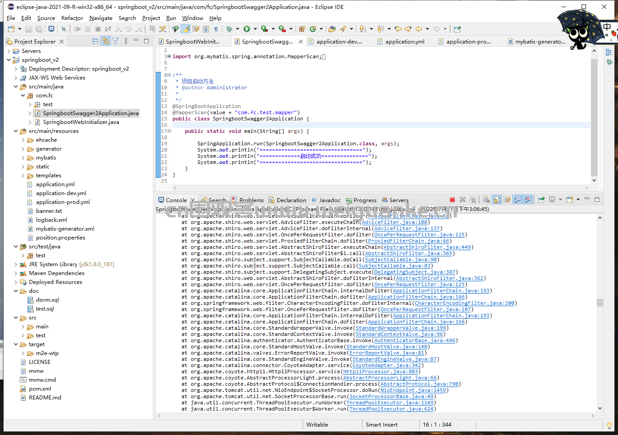Click the Back navigation arrow
This screenshot has width=618, height=435.
(x=419, y=29)
